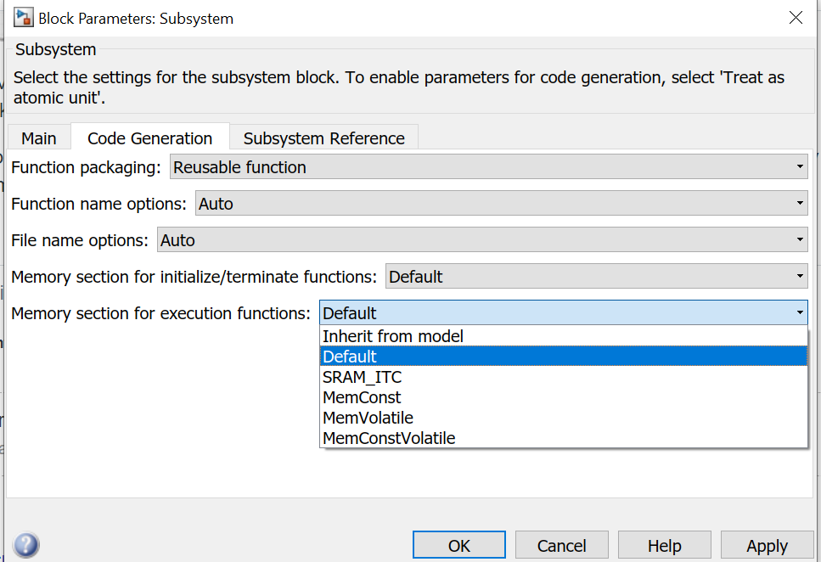This screenshot has width=821, height=562.
Task: Choose 'Inherit from model' in the list
Action: 393,336
